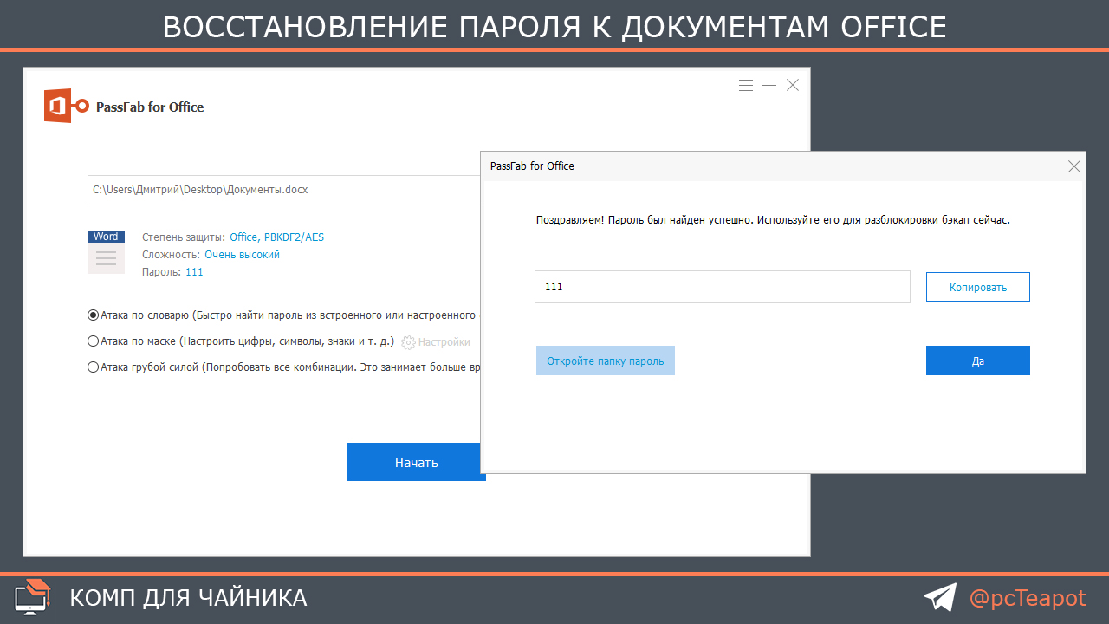Screen dimensions: 1109x624
Task: Close the PassFab for Office main window
Action: (x=793, y=85)
